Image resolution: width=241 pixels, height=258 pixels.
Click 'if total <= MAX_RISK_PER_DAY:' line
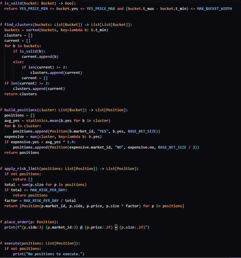pyautogui.click(x=36, y=190)
